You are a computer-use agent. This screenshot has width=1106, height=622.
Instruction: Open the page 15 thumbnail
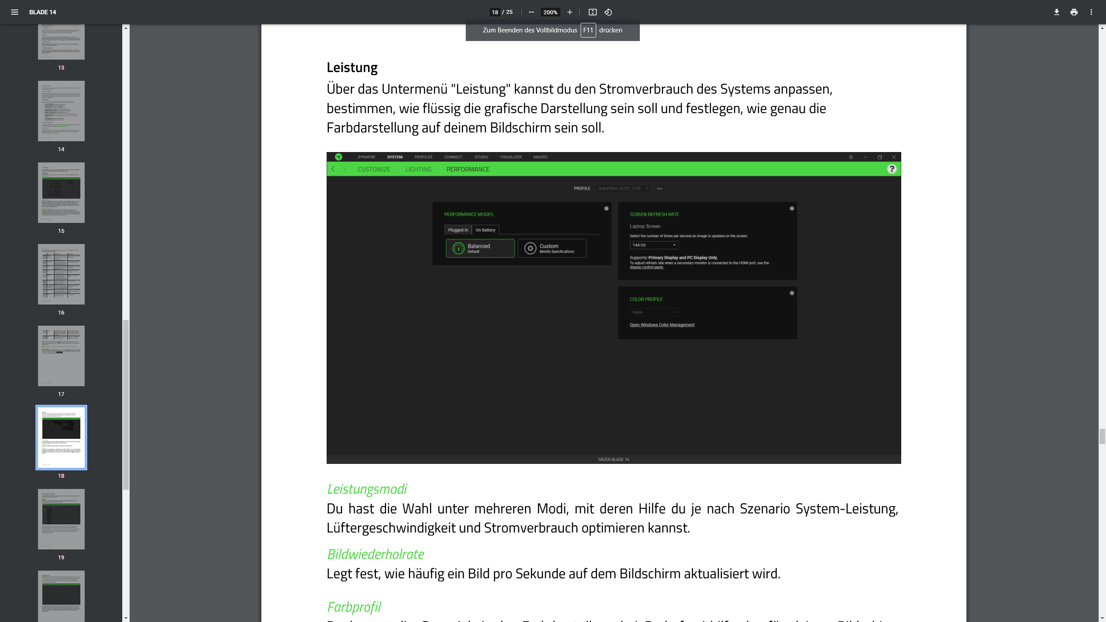click(x=61, y=193)
